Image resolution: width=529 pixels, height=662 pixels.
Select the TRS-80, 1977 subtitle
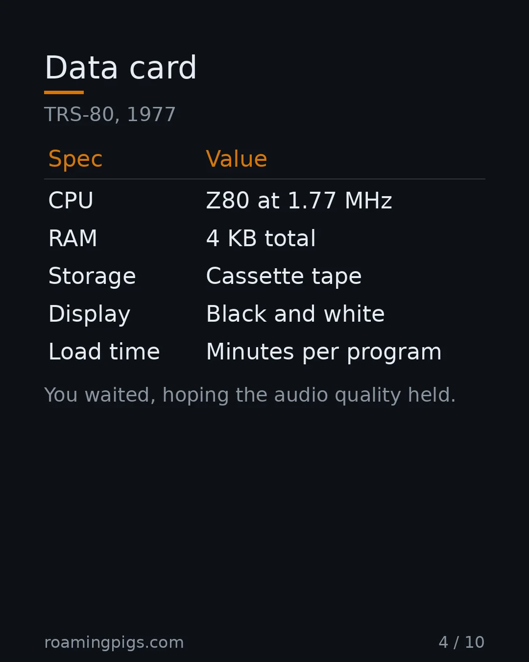(110, 115)
